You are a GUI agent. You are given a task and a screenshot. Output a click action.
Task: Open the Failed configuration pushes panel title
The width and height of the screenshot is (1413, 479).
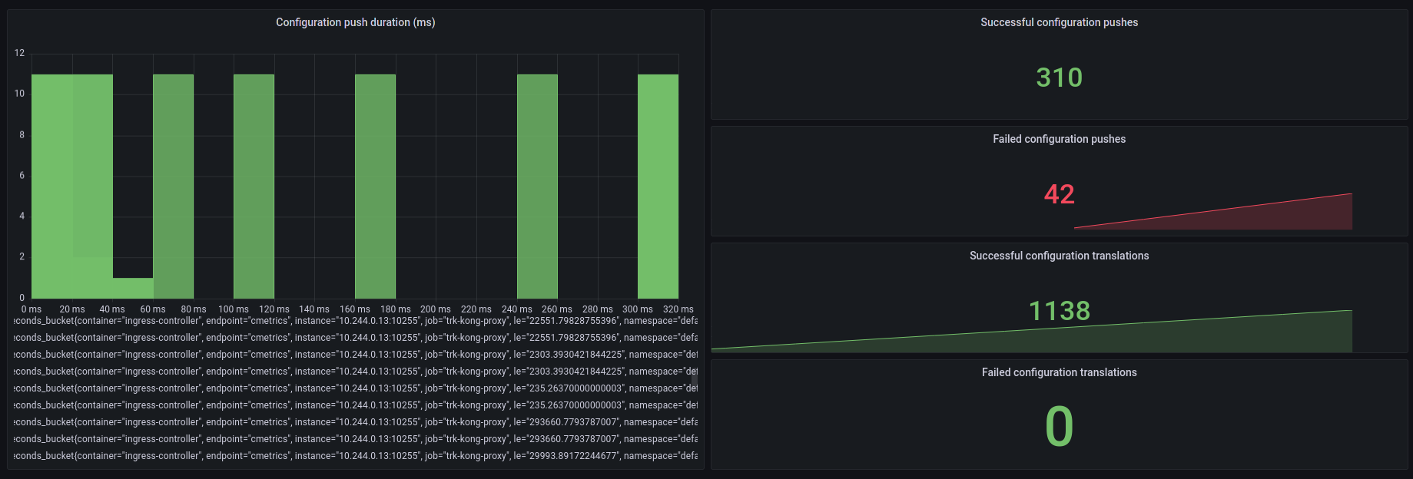point(1059,139)
